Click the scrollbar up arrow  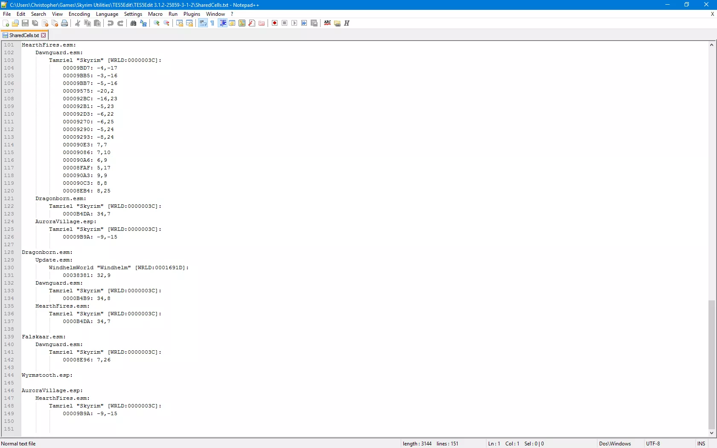pyautogui.click(x=711, y=45)
